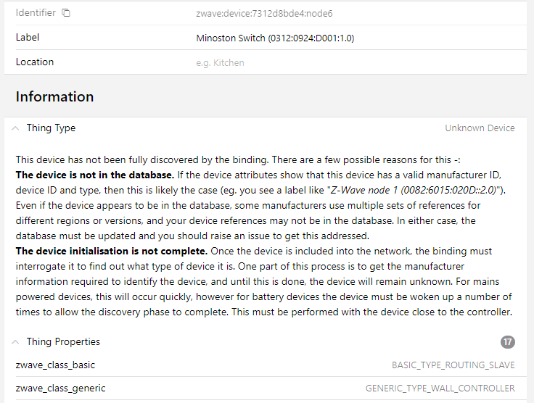
Task: Click the Label row title
Action: point(28,37)
